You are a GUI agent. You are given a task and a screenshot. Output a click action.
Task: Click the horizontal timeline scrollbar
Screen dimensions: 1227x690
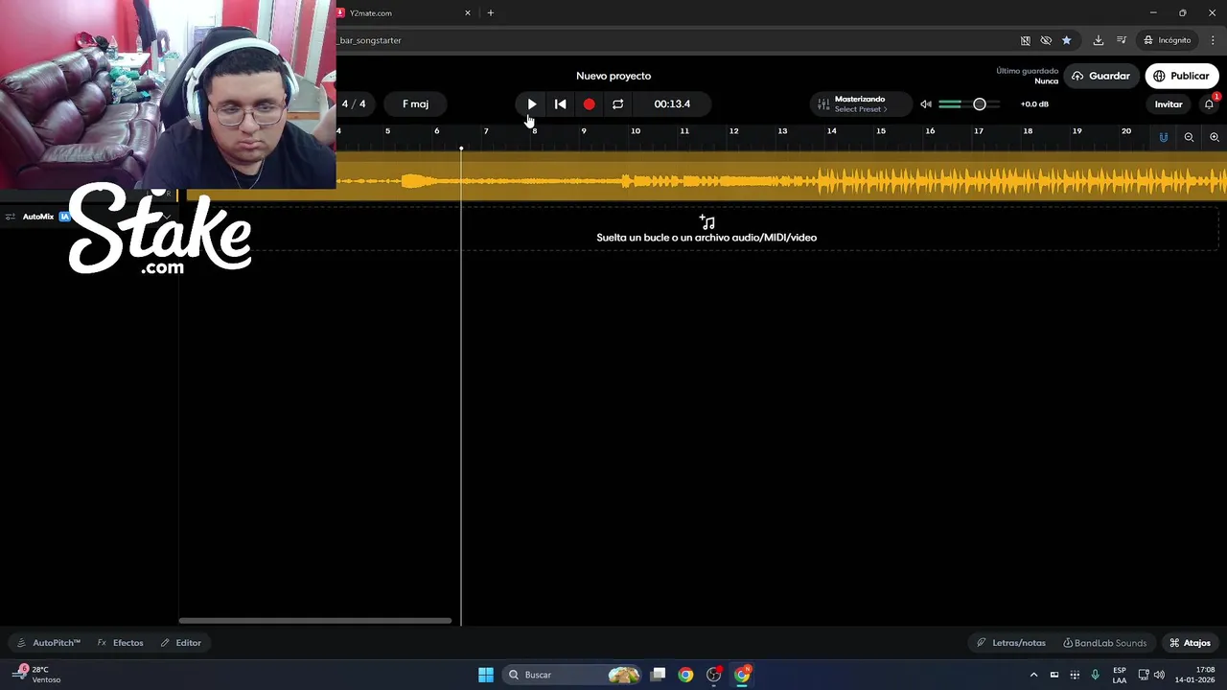coord(314,620)
